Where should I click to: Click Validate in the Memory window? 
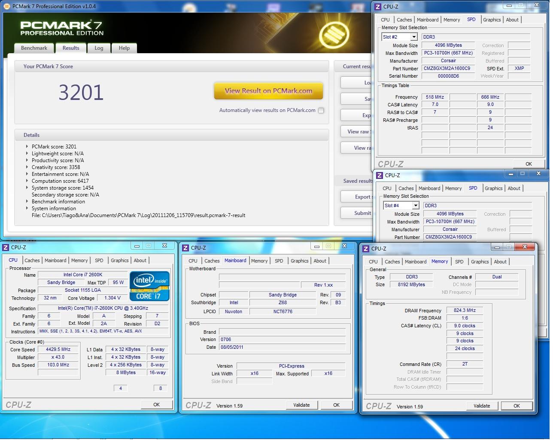pyautogui.click(x=482, y=406)
